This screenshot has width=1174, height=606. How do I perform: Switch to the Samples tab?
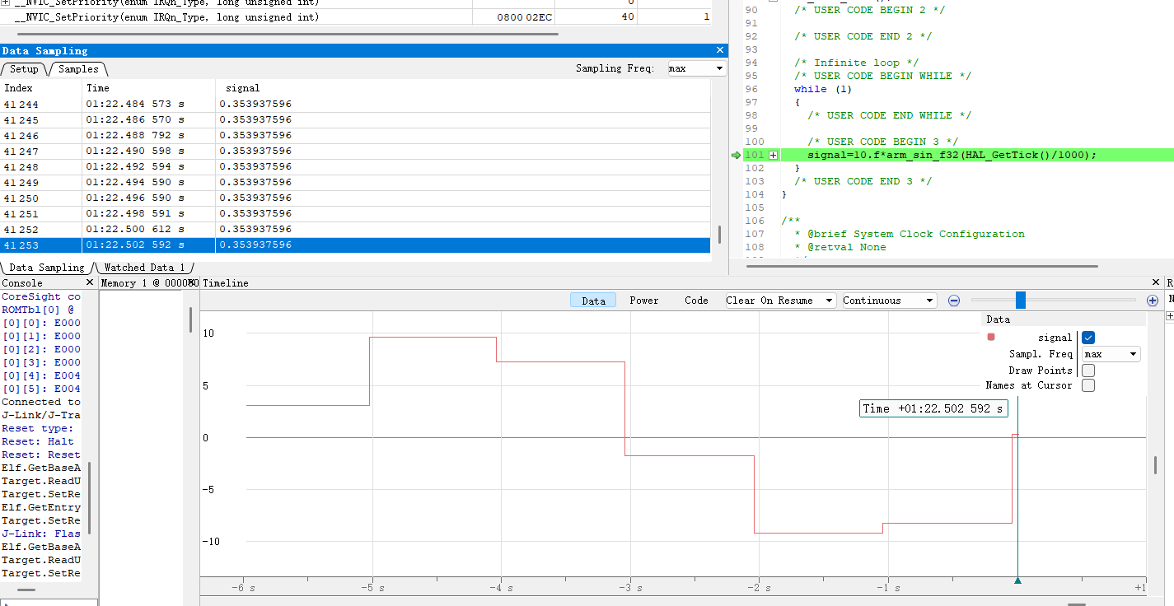point(78,69)
